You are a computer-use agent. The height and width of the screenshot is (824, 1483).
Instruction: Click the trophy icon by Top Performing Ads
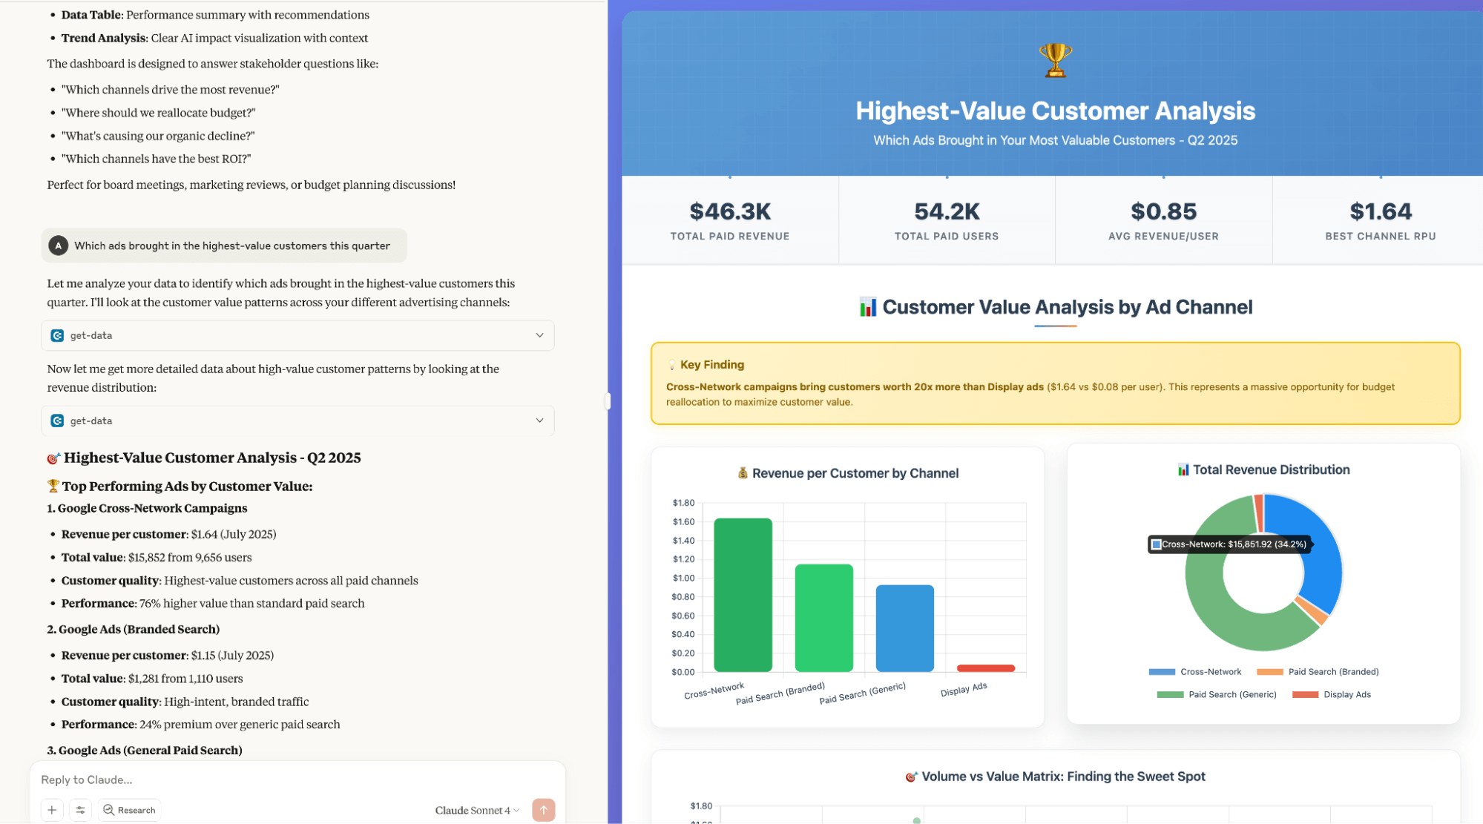53,486
